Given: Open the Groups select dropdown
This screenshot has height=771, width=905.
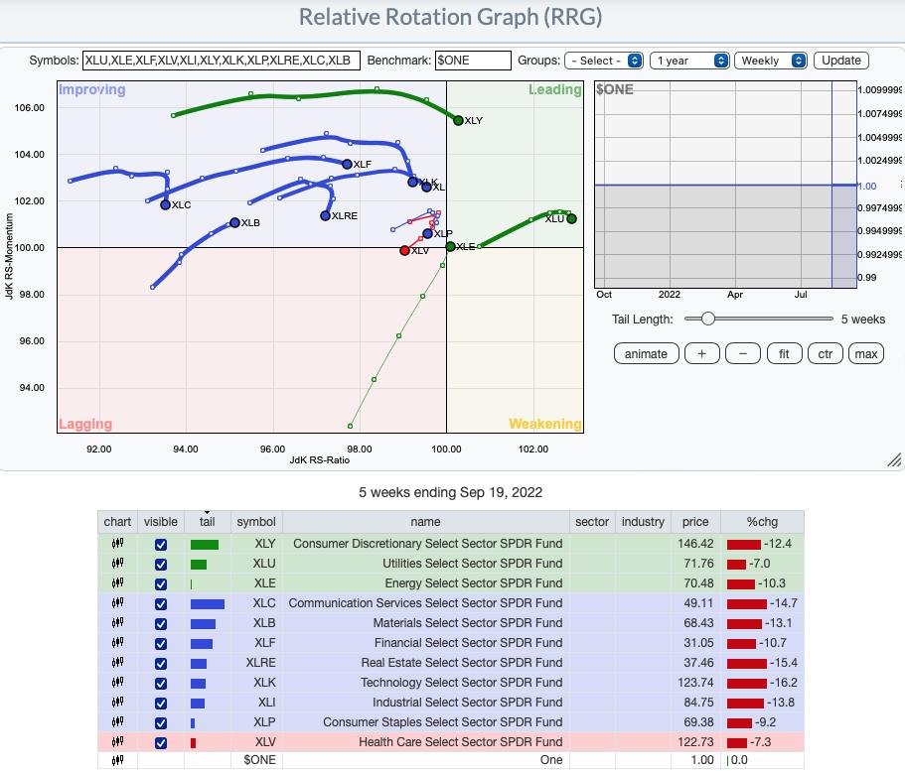Looking at the screenshot, I should [x=604, y=61].
